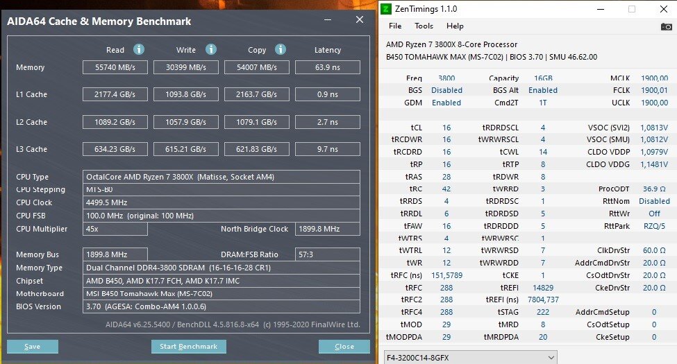
Task: Select the L1 Cache latency 0.9 ns field
Action: point(328,94)
